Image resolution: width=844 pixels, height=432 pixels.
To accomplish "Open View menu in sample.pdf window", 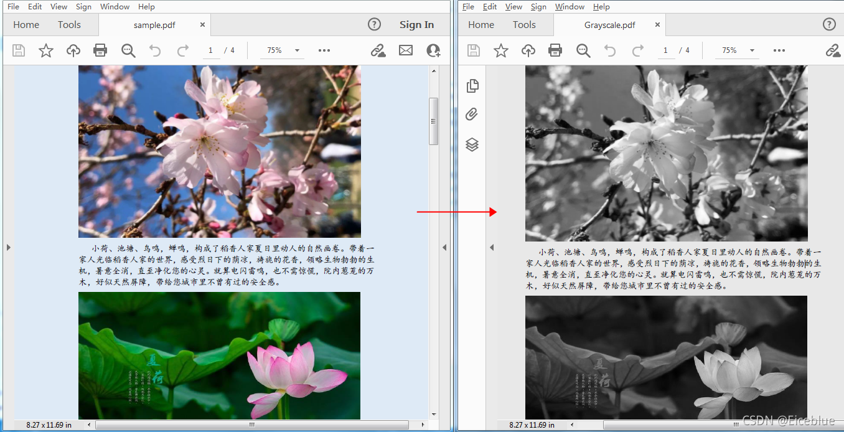I will [59, 7].
